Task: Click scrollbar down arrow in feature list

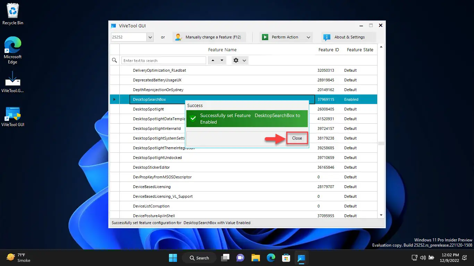Action: click(x=381, y=215)
